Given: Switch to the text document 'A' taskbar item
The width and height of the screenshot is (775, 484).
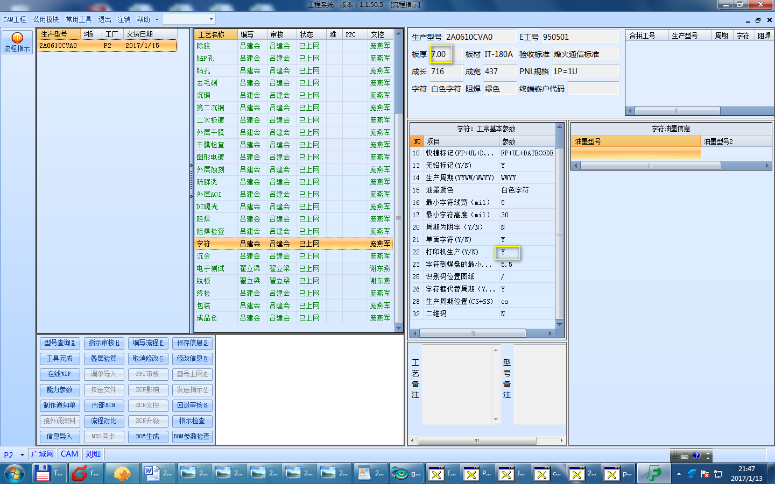Looking at the screenshot, I should click(371, 473).
